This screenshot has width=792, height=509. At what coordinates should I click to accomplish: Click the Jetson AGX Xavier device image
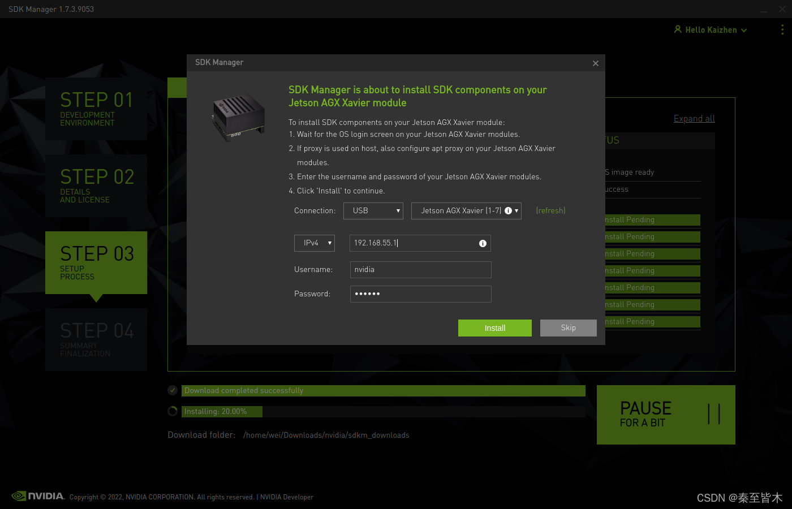(238, 118)
